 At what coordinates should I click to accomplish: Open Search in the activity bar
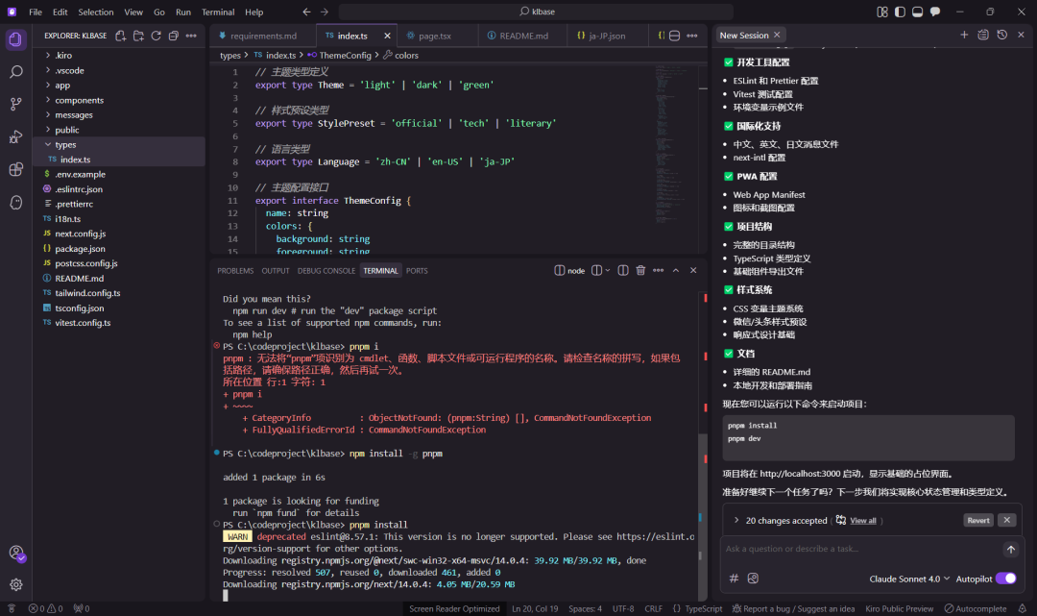pyautogui.click(x=16, y=71)
